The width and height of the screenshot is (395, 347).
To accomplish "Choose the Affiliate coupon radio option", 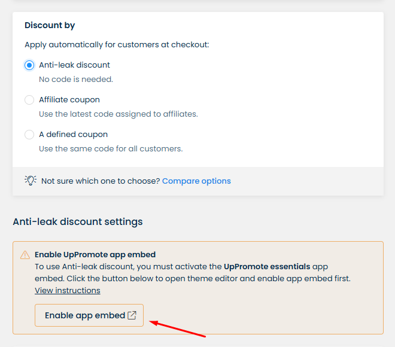I will [29, 100].
